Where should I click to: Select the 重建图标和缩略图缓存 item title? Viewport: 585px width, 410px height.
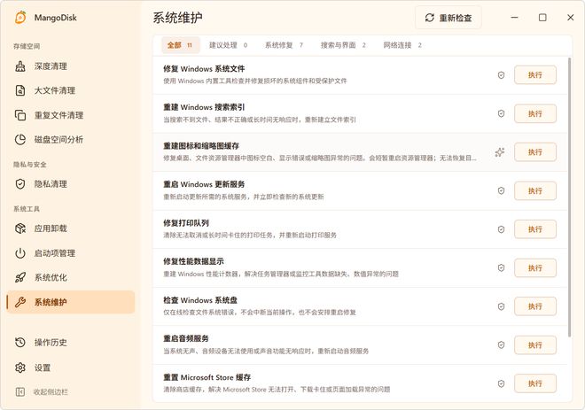tap(201, 146)
